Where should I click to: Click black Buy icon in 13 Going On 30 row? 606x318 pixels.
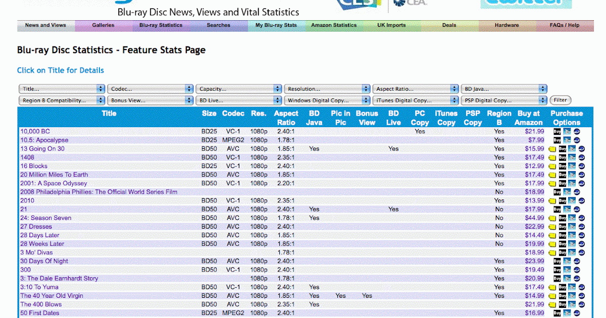pos(563,149)
